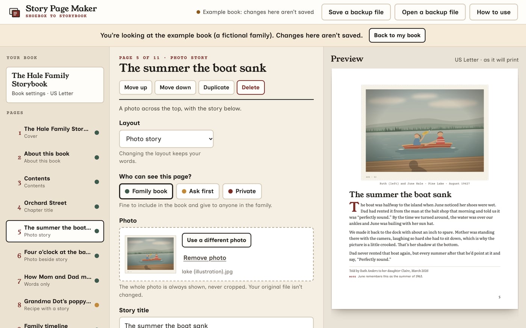Image resolution: width=526 pixels, height=328 pixels.
Task: Click the example book not-saved status indicator
Action: coord(255,12)
